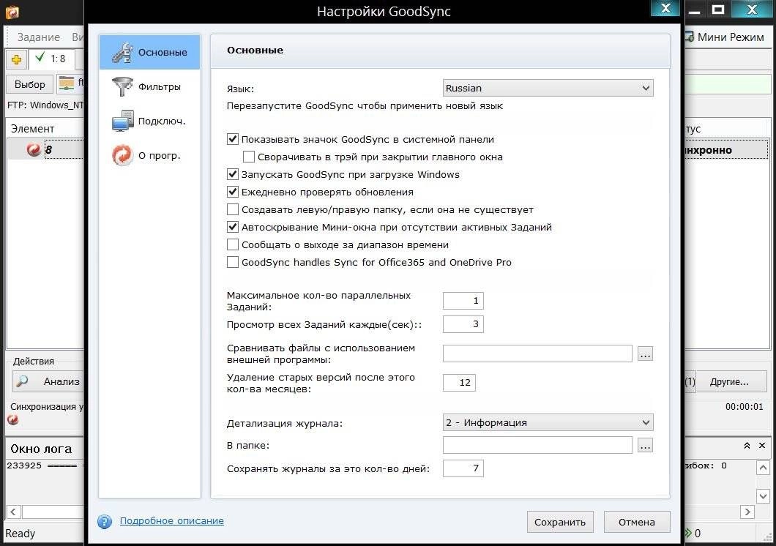Click the Анализ button
Screen dimensions: 776x546
[x=48, y=381]
